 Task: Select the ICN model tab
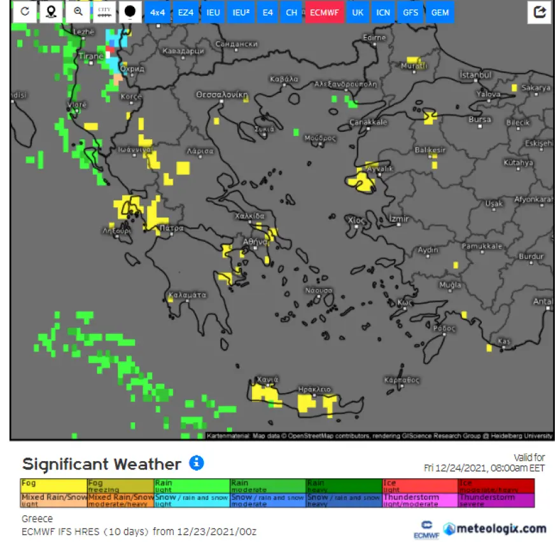click(x=383, y=13)
